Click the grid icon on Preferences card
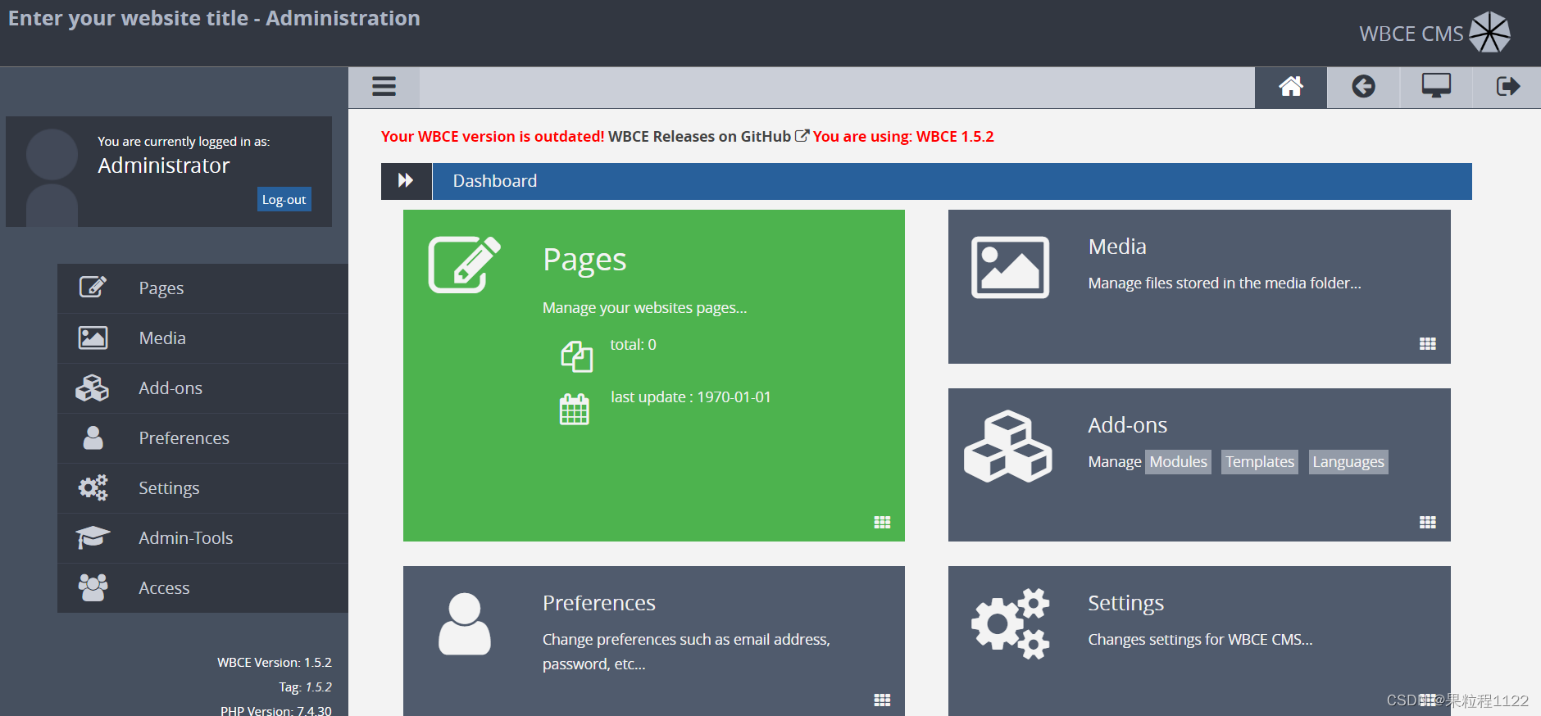The width and height of the screenshot is (1541, 716). [x=882, y=700]
